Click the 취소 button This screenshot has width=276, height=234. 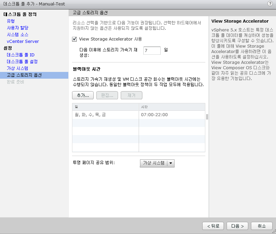[261, 226]
